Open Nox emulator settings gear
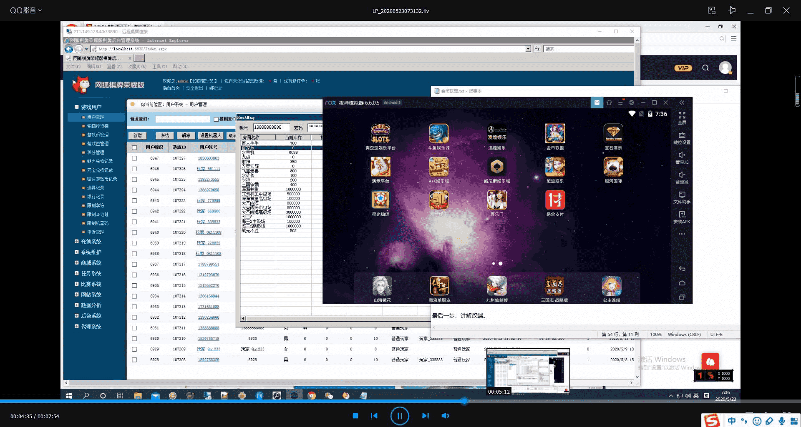Screen dimensions: 801x427 [x=632, y=102]
